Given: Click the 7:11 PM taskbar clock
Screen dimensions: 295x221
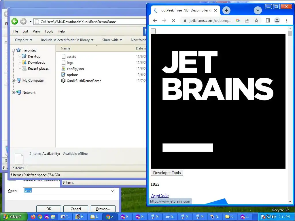Looking at the screenshot, I should (284, 217).
